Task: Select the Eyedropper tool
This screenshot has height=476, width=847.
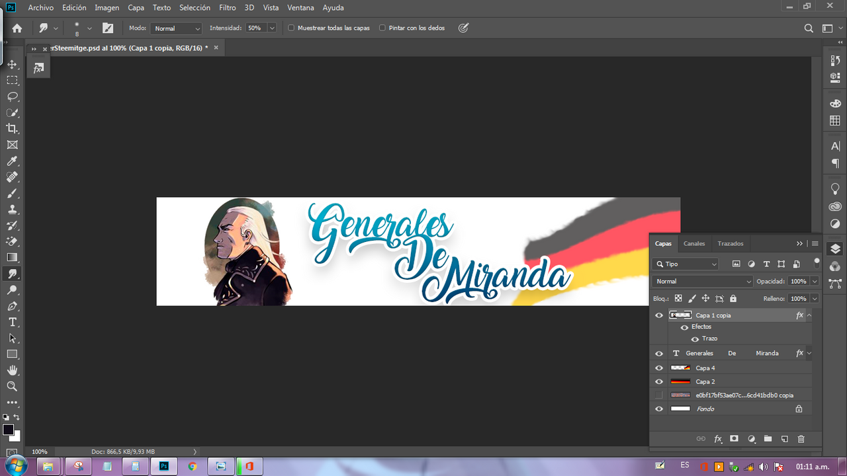Action: point(12,161)
